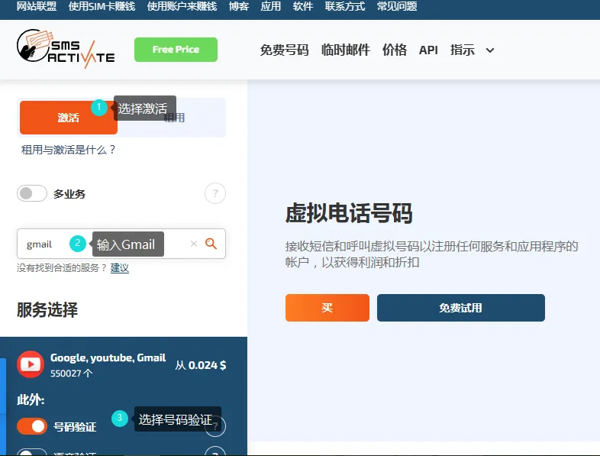Open the 指示 menu item
Screen dimensions: 600x456
click(x=463, y=50)
